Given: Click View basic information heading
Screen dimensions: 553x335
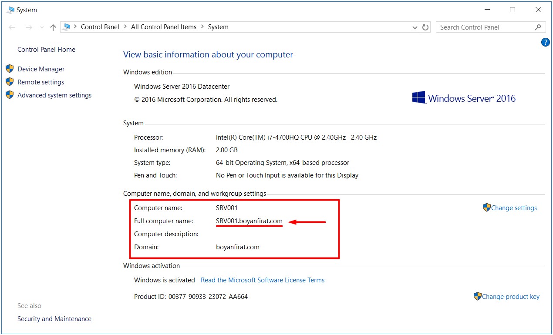Looking at the screenshot, I should click(x=208, y=55).
